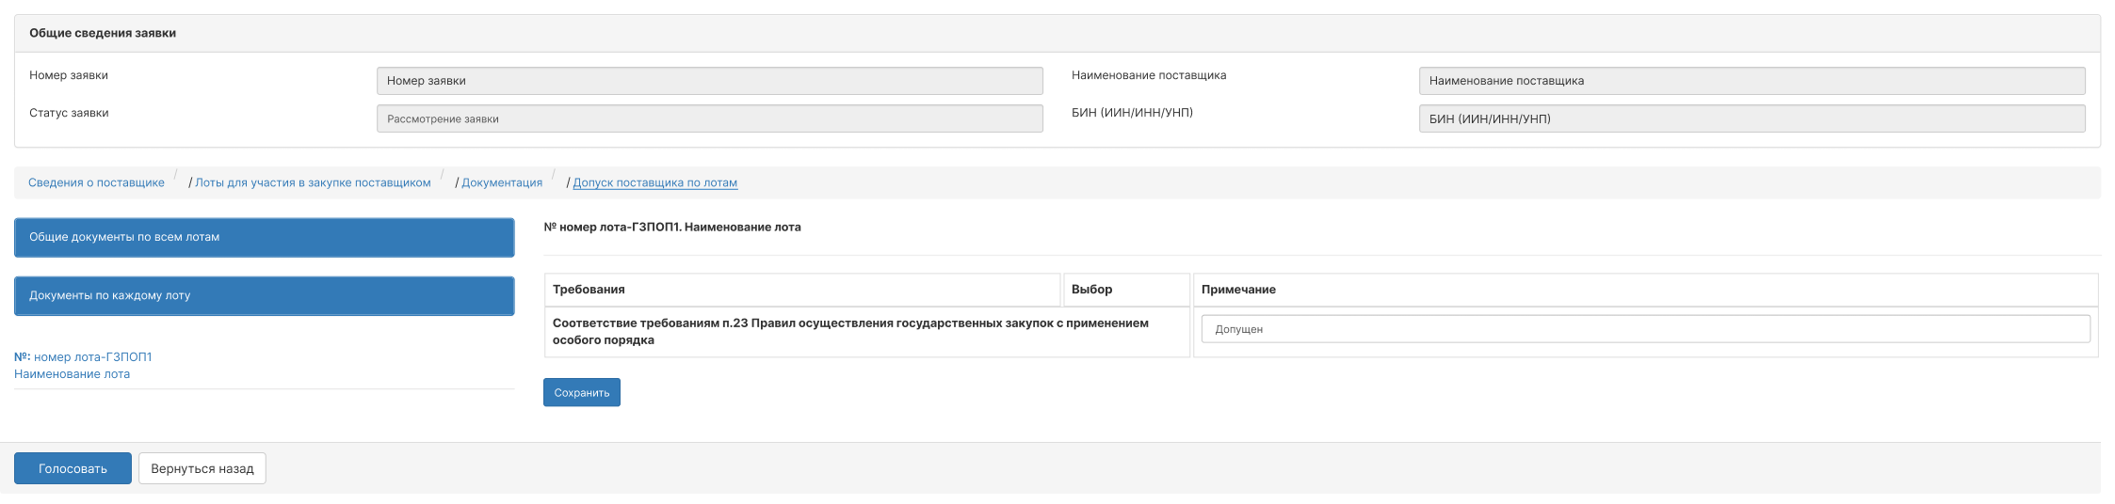Image resolution: width=2115 pixels, height=504 pixels.
Task: Open the Документация tab
Action: click(x=502, y=182)
